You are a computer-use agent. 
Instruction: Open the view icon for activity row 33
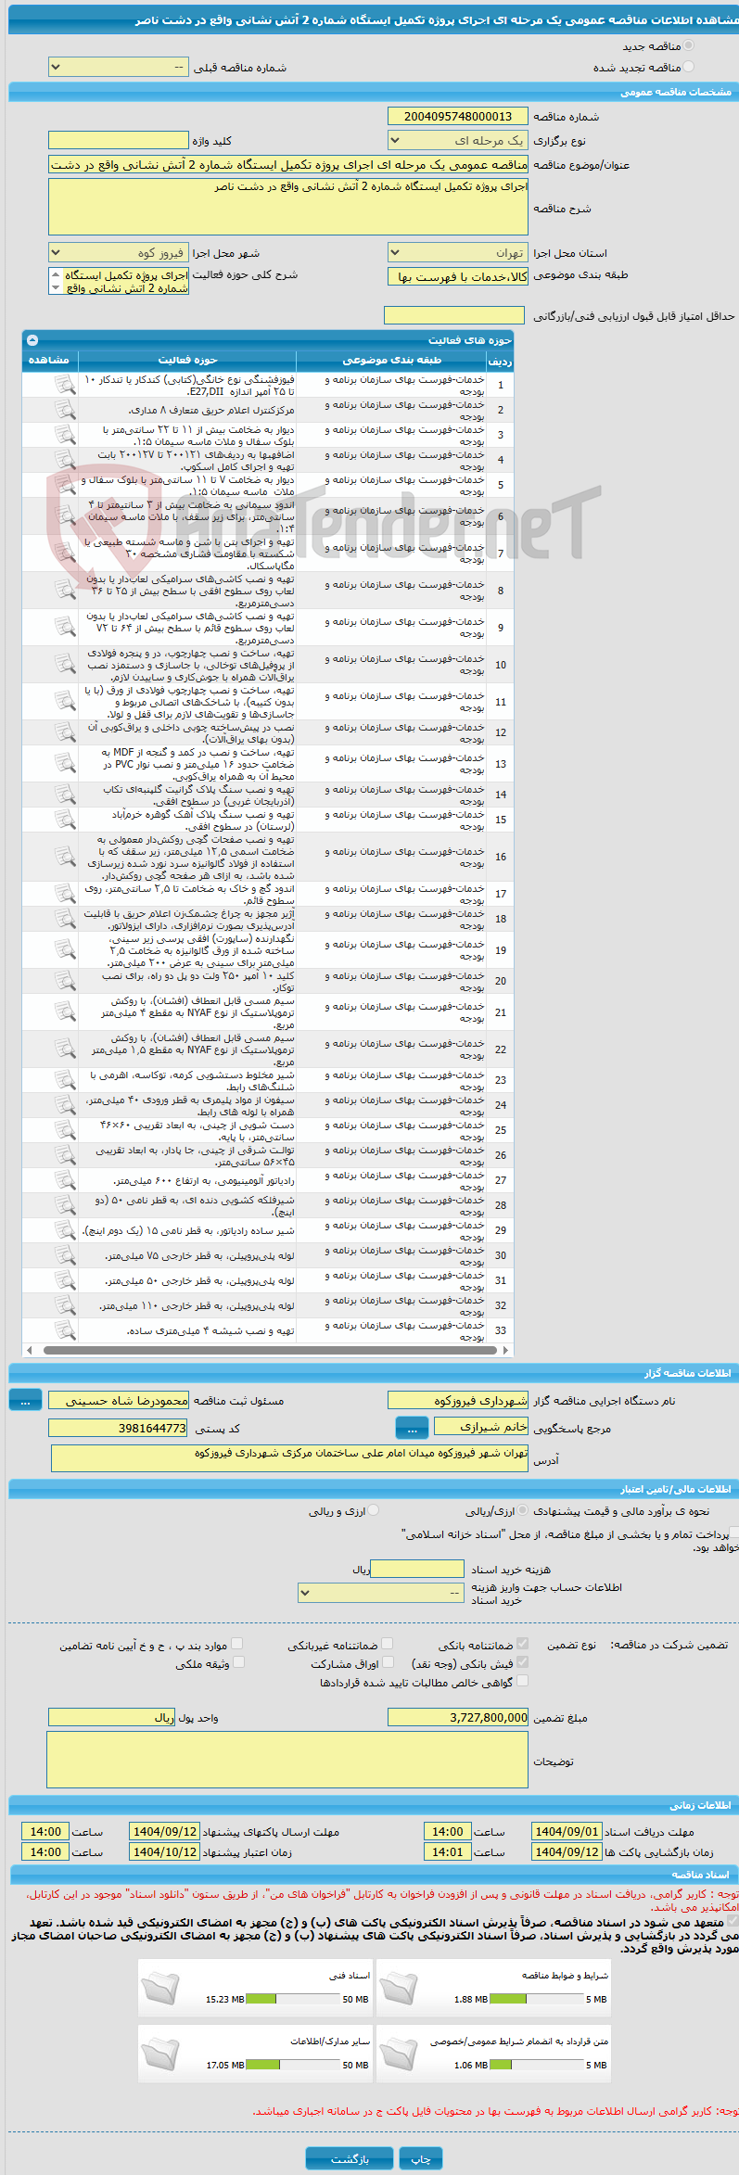(64, 1329)
